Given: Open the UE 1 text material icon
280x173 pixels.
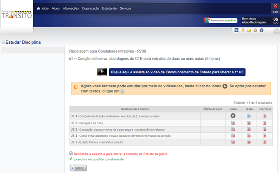Looking at the screenshot, I should 248,116.
